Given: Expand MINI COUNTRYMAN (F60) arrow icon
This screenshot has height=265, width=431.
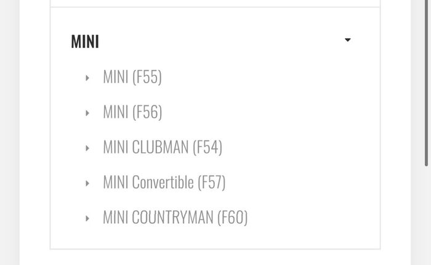Looking at the screenshot, I should [87, 219].
